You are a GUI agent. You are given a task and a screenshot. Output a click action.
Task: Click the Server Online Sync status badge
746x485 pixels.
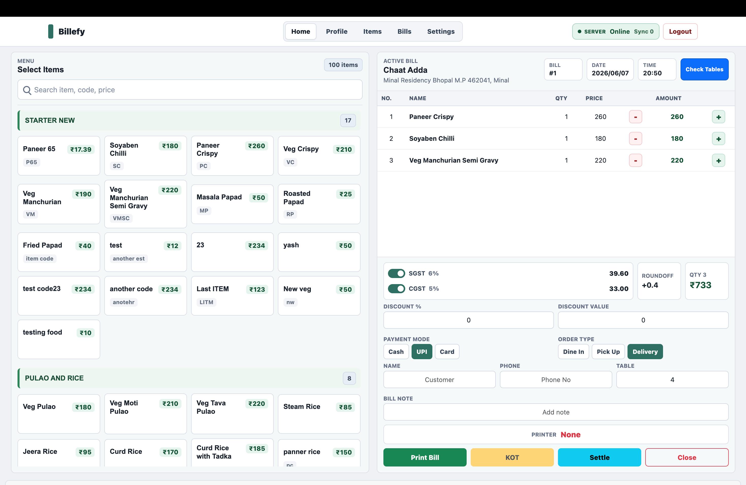coord(616,31)
